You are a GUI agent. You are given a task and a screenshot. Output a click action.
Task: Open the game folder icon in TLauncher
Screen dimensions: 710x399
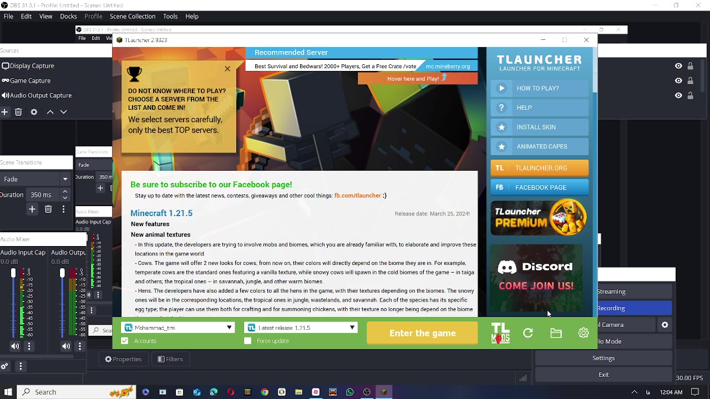[x=556, y=333]
